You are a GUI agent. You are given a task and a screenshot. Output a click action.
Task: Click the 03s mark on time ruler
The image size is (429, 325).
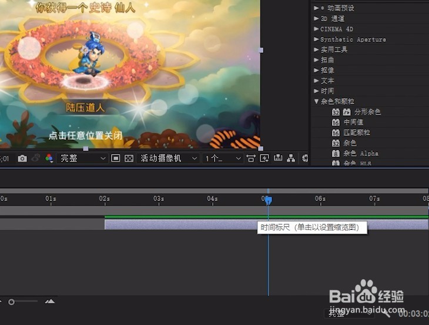click(159, 199)
